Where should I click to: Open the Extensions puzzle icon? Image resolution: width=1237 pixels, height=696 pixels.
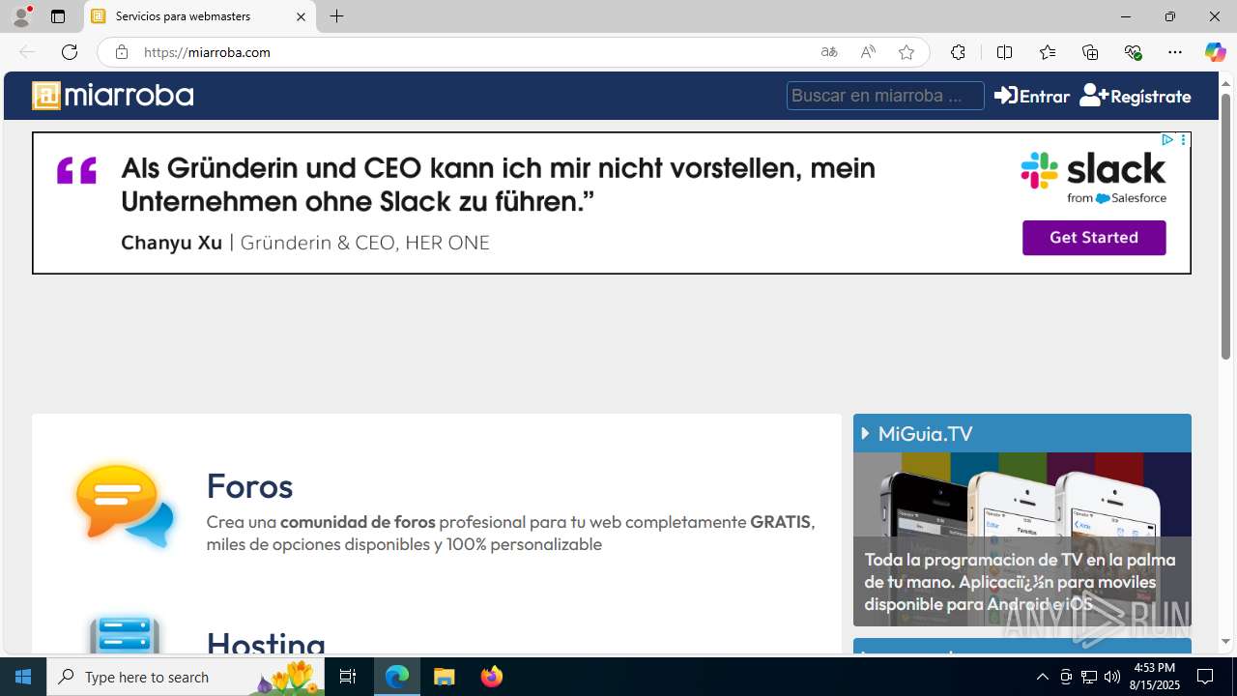pos(958,52)
